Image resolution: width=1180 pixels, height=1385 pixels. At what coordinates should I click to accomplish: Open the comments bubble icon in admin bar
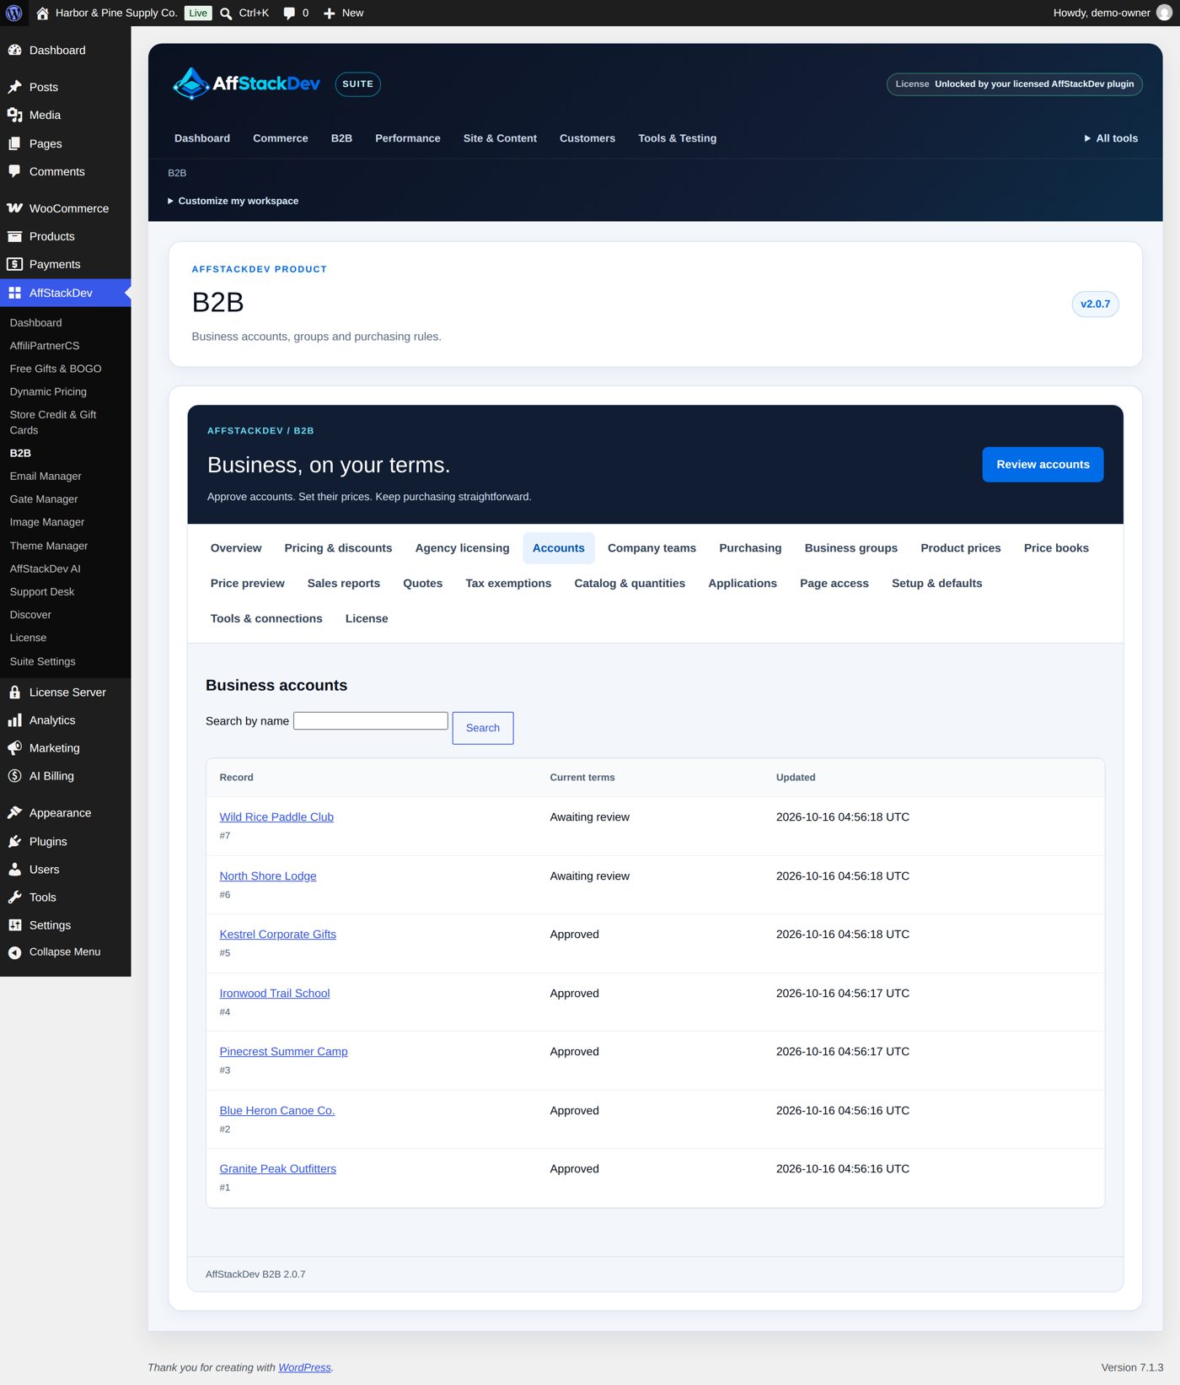coord(289,13)
